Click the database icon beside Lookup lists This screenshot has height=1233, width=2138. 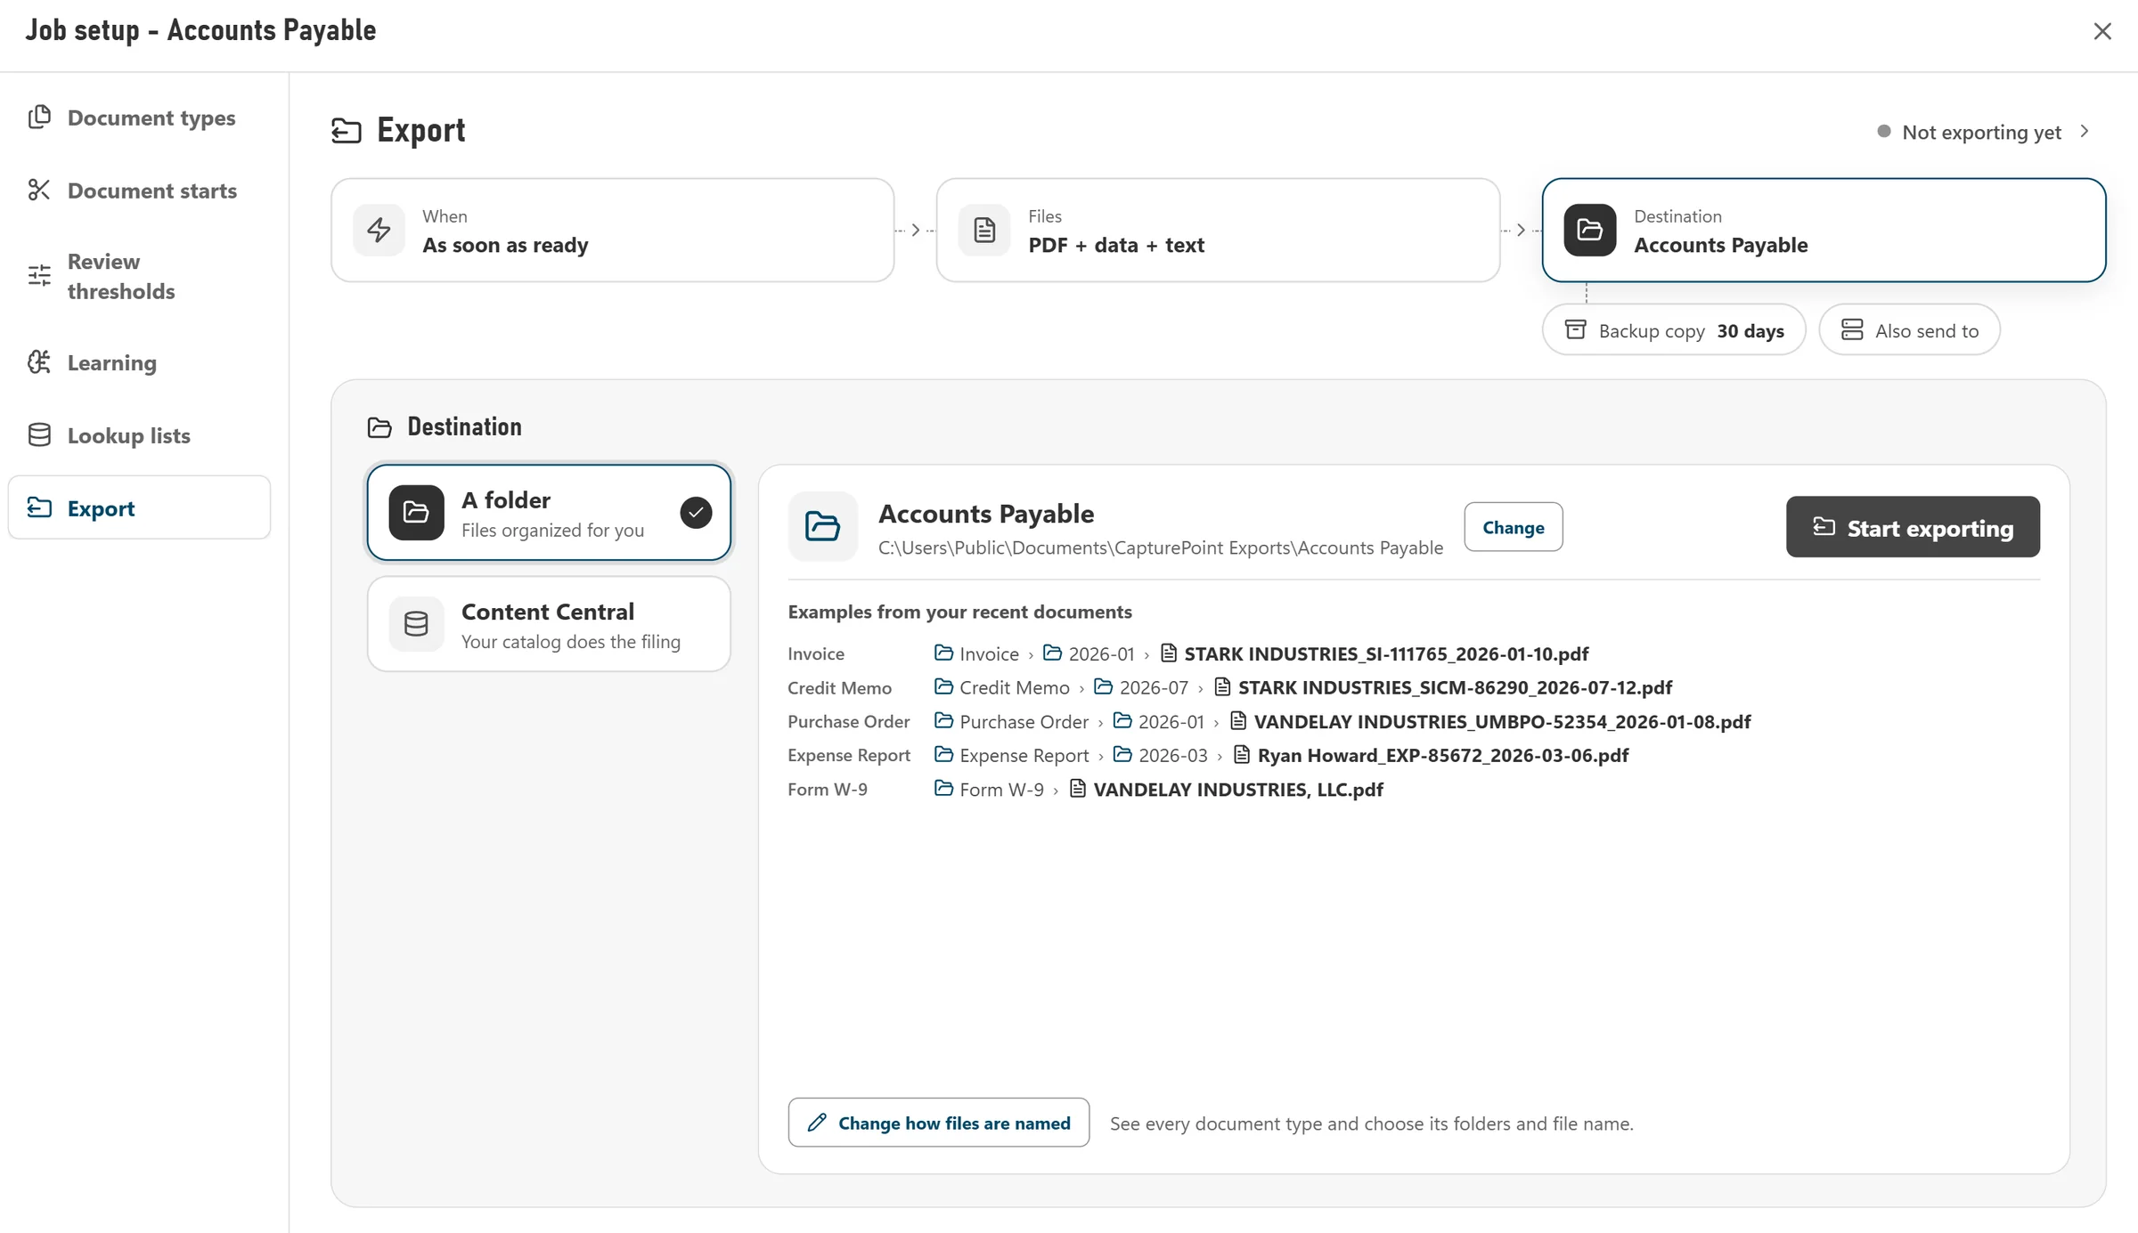tap(39, 435)
